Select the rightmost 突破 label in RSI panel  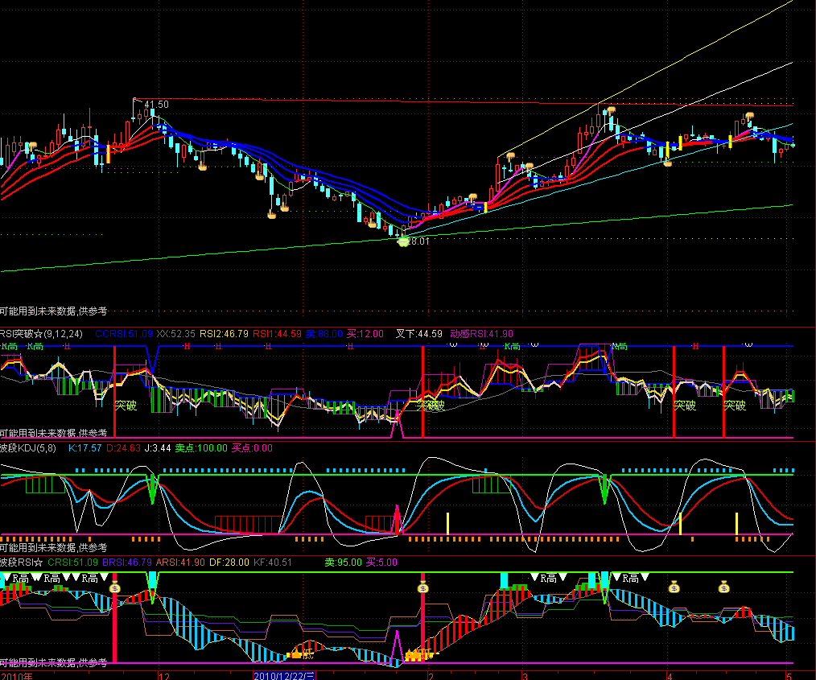pyautogui.click(x=734, y=406)
